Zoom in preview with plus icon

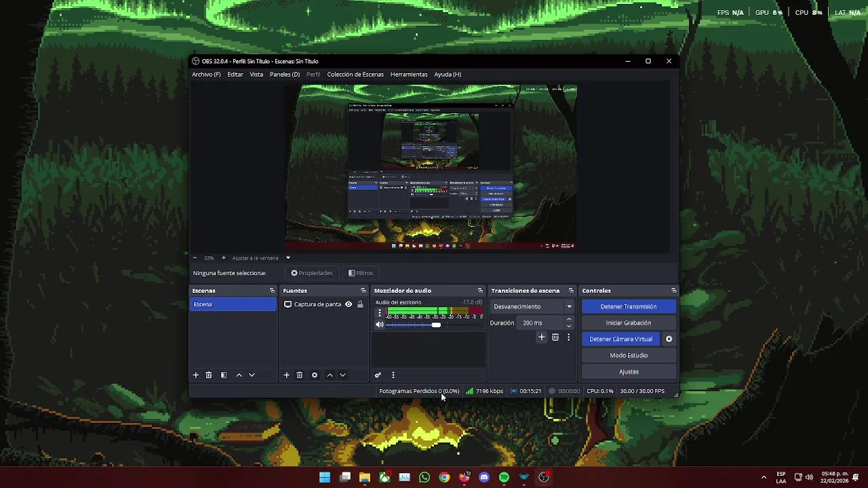click(x=223, y=258)
